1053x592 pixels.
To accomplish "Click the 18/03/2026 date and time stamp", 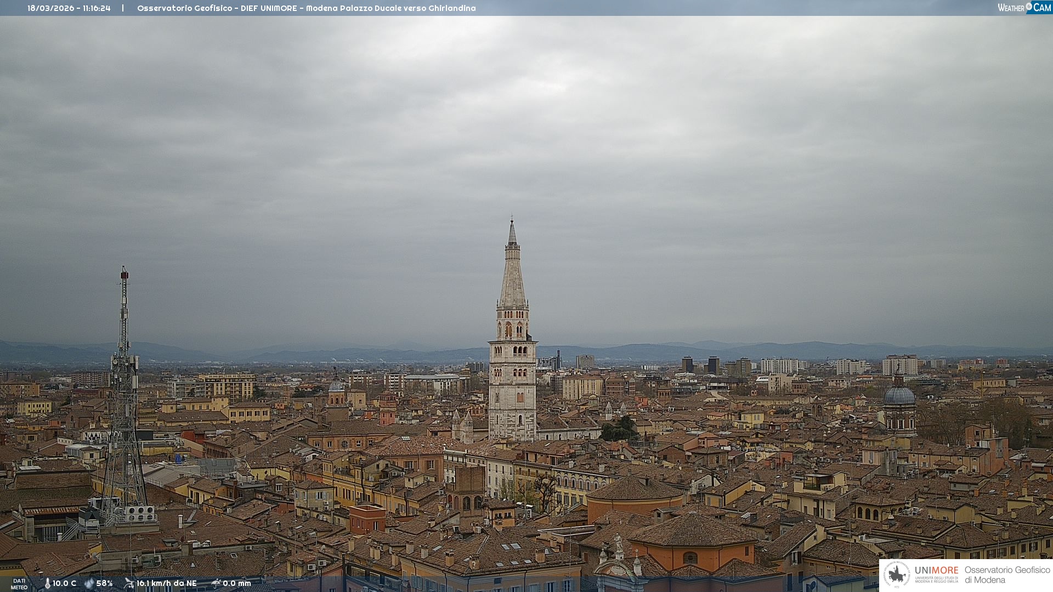I will [69, 8].
